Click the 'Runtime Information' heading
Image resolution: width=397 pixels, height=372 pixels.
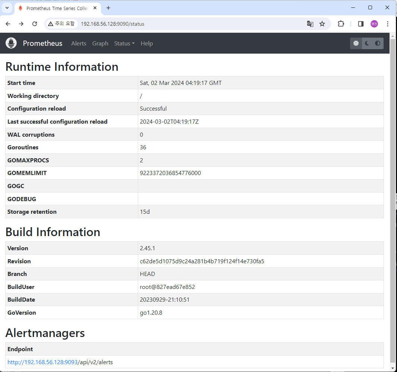(x=62, y=67)
